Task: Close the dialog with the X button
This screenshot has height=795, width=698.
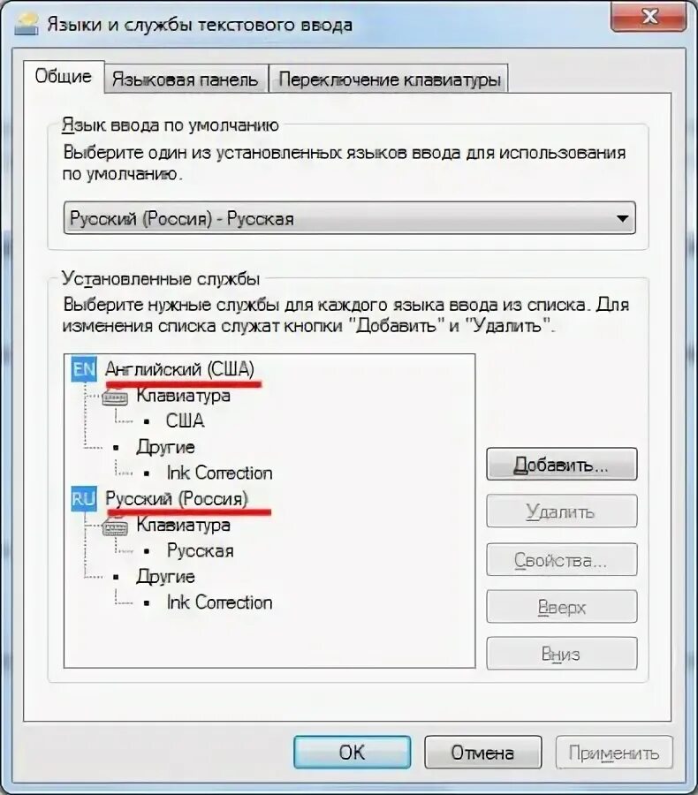Action: click(649, 17)
